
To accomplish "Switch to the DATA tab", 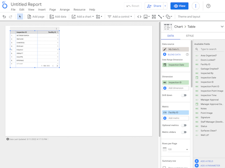I will click(171, 36).
